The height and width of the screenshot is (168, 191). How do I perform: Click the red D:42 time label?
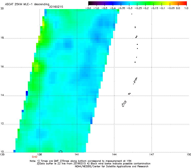[x=35, y=157]
